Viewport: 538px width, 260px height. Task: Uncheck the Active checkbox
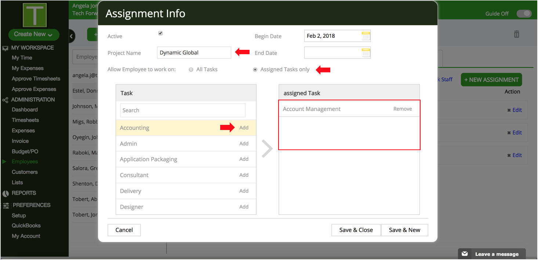[160, 33]
